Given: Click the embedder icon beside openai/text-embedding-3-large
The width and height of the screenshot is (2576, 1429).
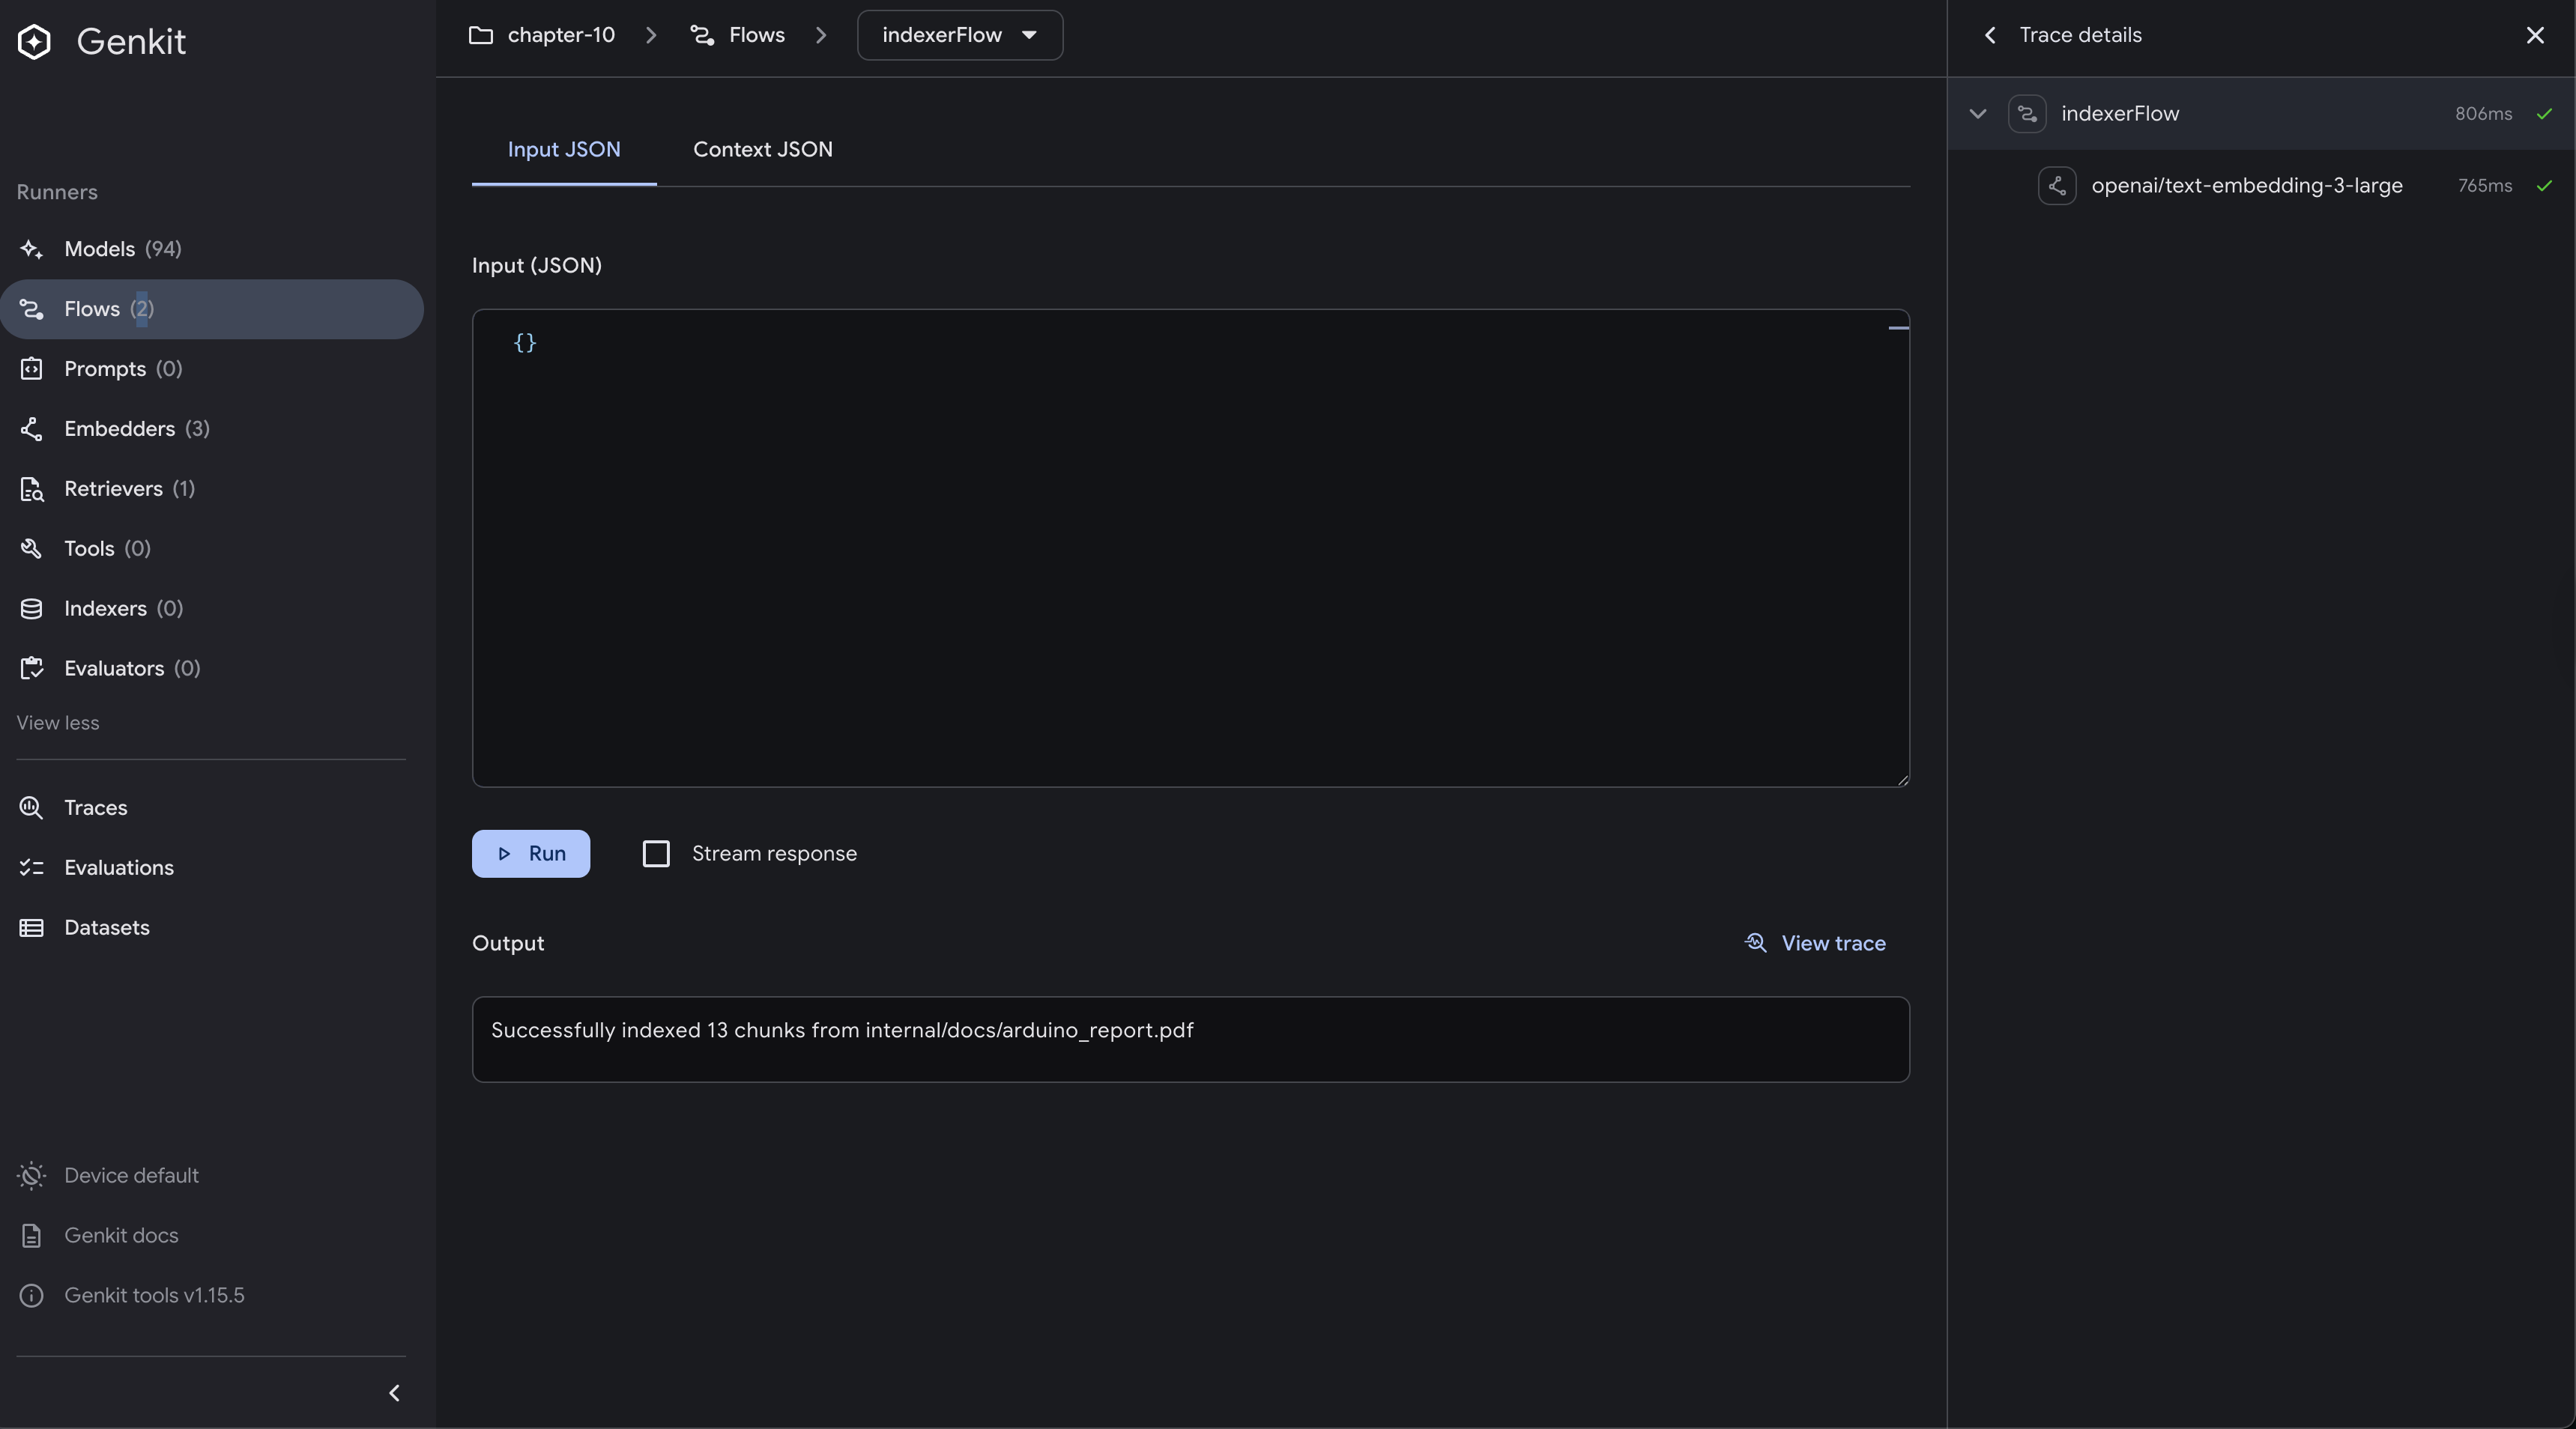Looking at the screenshot, I should pyautogui.click(x=2057, y=186).
